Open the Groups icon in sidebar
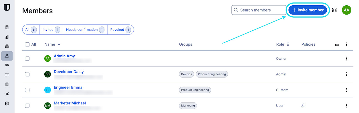The width and height of the screenshot is (359, 113). pyautogui.click(x=7, y=65)
